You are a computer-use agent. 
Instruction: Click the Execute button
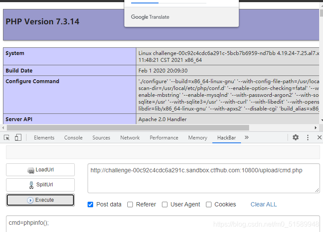(40, 200)
